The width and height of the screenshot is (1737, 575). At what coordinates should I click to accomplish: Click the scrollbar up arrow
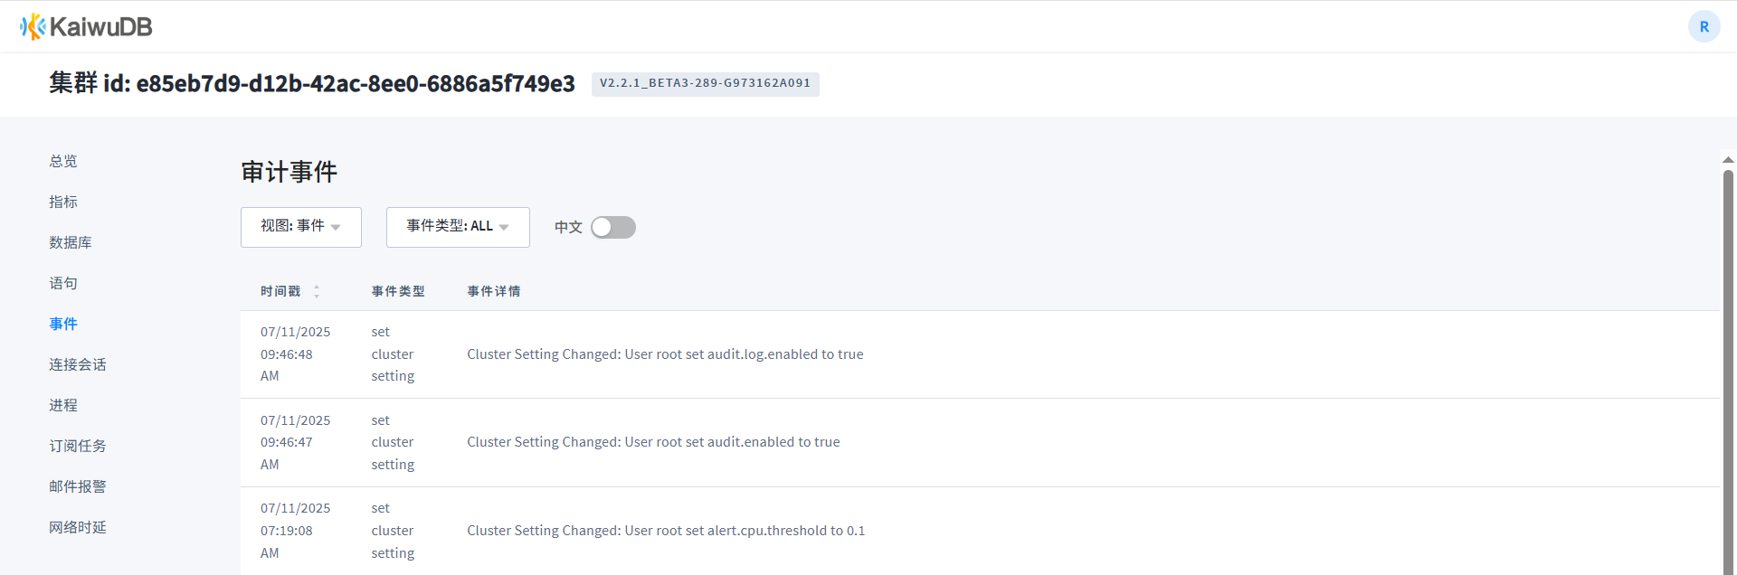click(x=1728, y=160)
